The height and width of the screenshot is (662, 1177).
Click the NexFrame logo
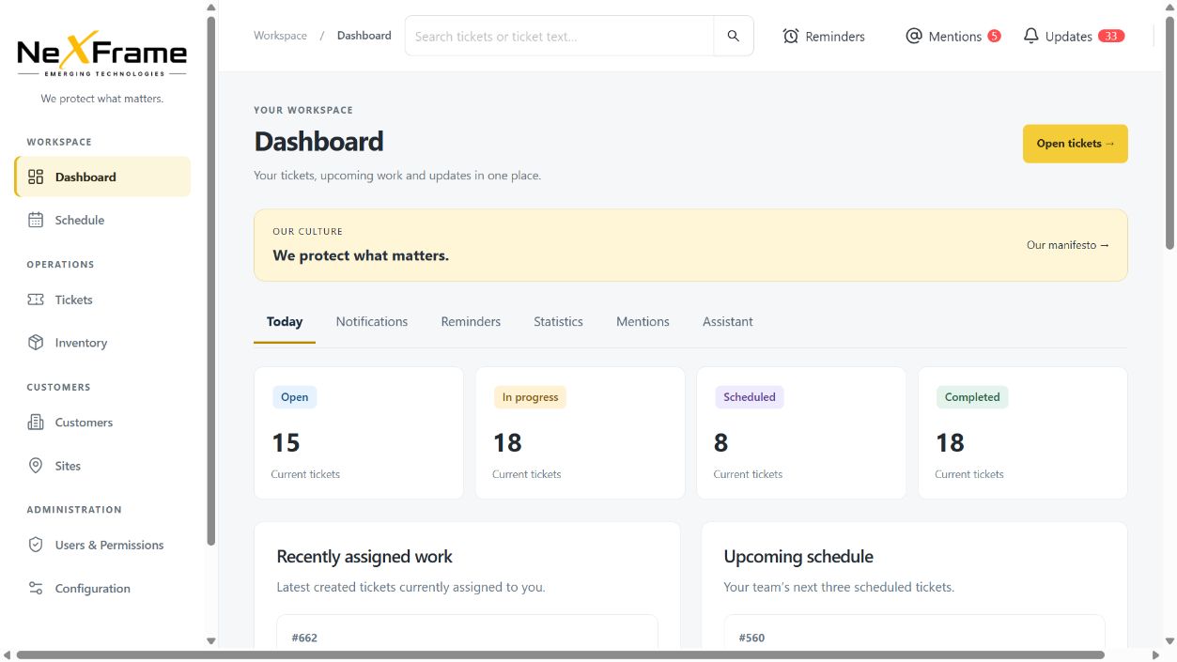click(x=101, y=54)
